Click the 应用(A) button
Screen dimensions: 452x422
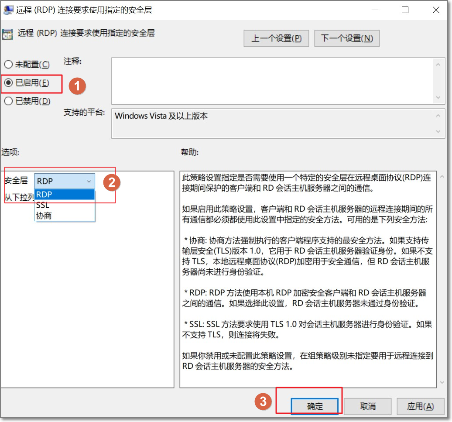point(420,406)
